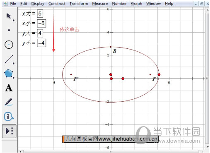Open the Number menu
The height and width of the screenshot is (153, 210).
(x=119, y=3)
